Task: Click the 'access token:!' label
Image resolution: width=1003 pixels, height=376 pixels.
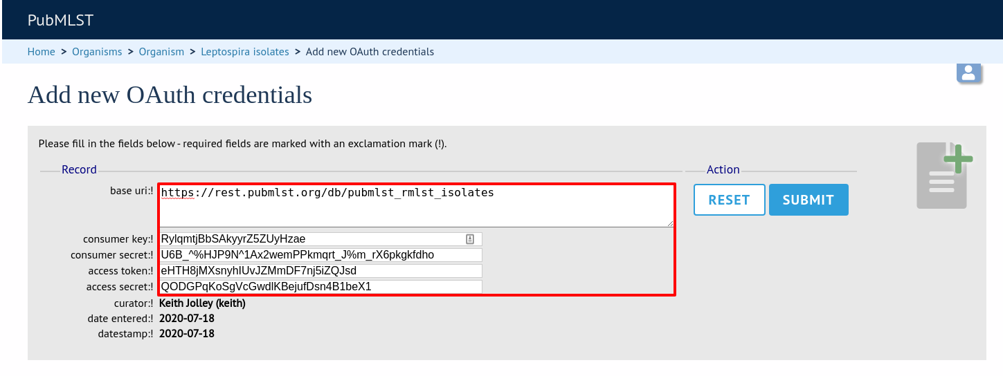Action: tap(120, 271)
